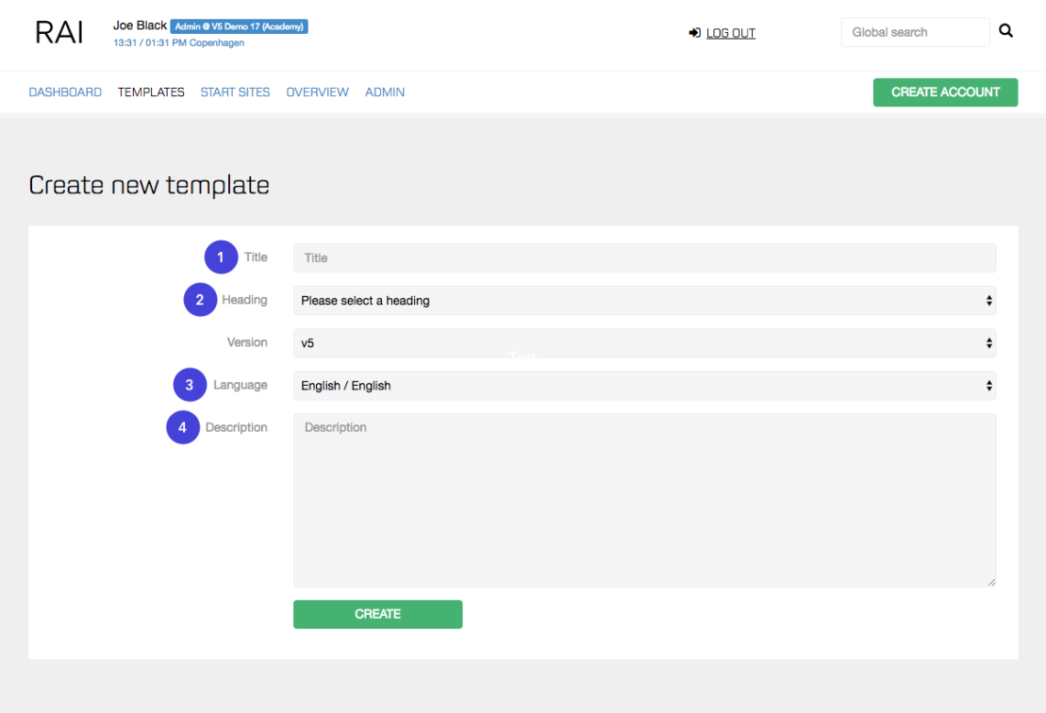Open the Admin menu
1046x713 pixels.
385,92
